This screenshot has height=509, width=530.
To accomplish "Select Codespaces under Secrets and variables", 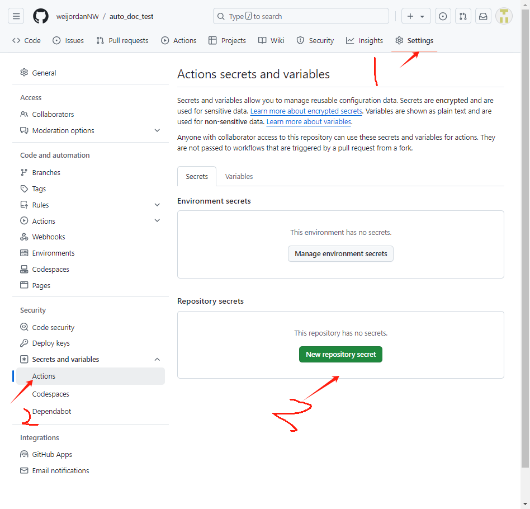I will pos(90,394).
